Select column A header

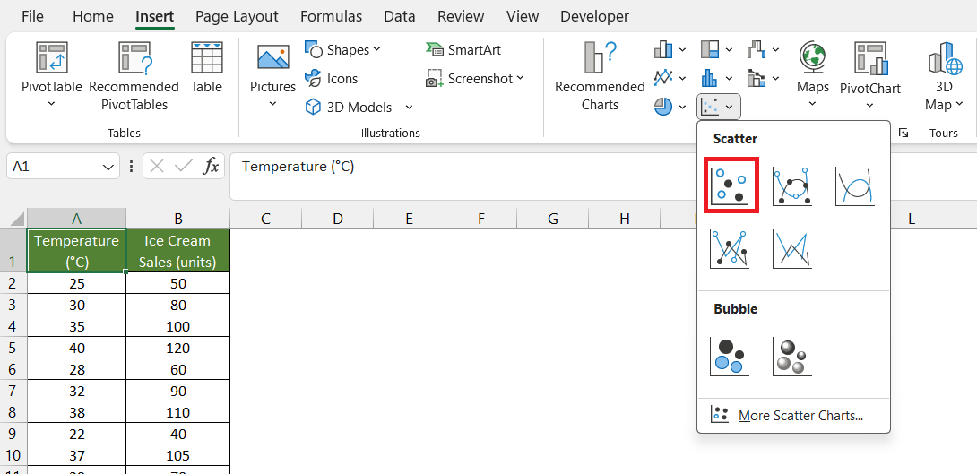(x=77, y=219)
